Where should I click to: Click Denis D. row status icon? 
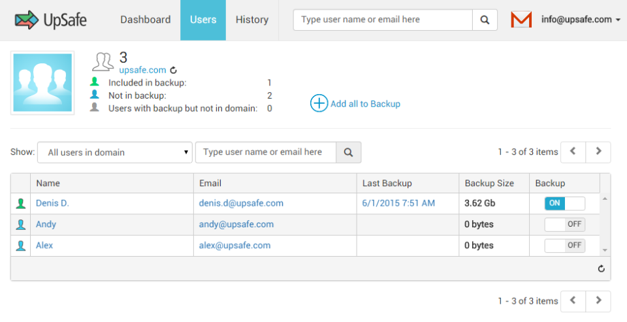pyautogui.click(x=21, y=204)
